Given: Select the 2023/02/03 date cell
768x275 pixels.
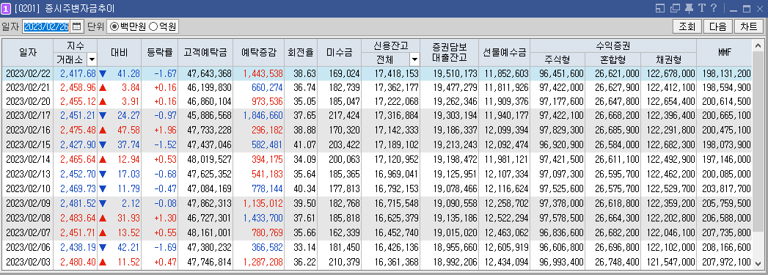Looking at the screenshot, I should pos(28,262).
